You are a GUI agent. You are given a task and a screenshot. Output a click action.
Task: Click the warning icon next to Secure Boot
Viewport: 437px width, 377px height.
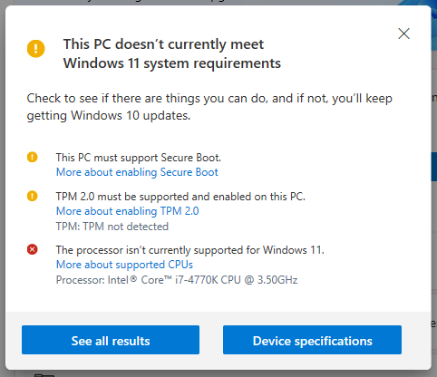pyautogui.click(x=32, y=157)
